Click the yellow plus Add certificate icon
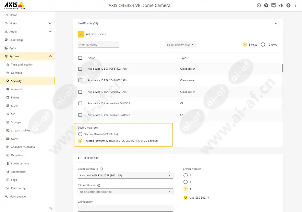The width and height of the screenshot is (302, 212). tap(81, 34)
